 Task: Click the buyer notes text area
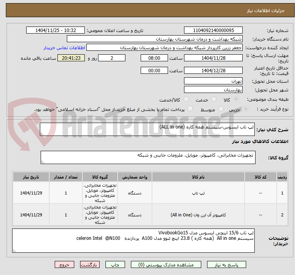coord(133,241)
